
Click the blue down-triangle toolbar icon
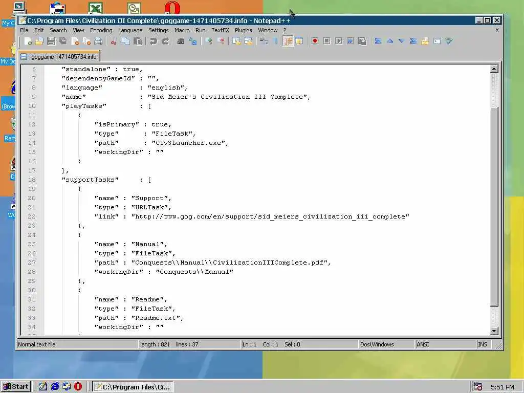point(401,41)
